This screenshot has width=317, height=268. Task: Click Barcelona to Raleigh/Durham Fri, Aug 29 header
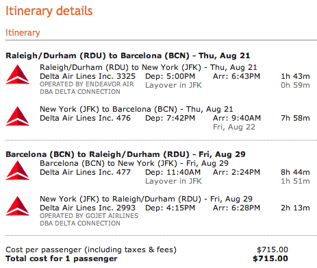tap(125, 154)
